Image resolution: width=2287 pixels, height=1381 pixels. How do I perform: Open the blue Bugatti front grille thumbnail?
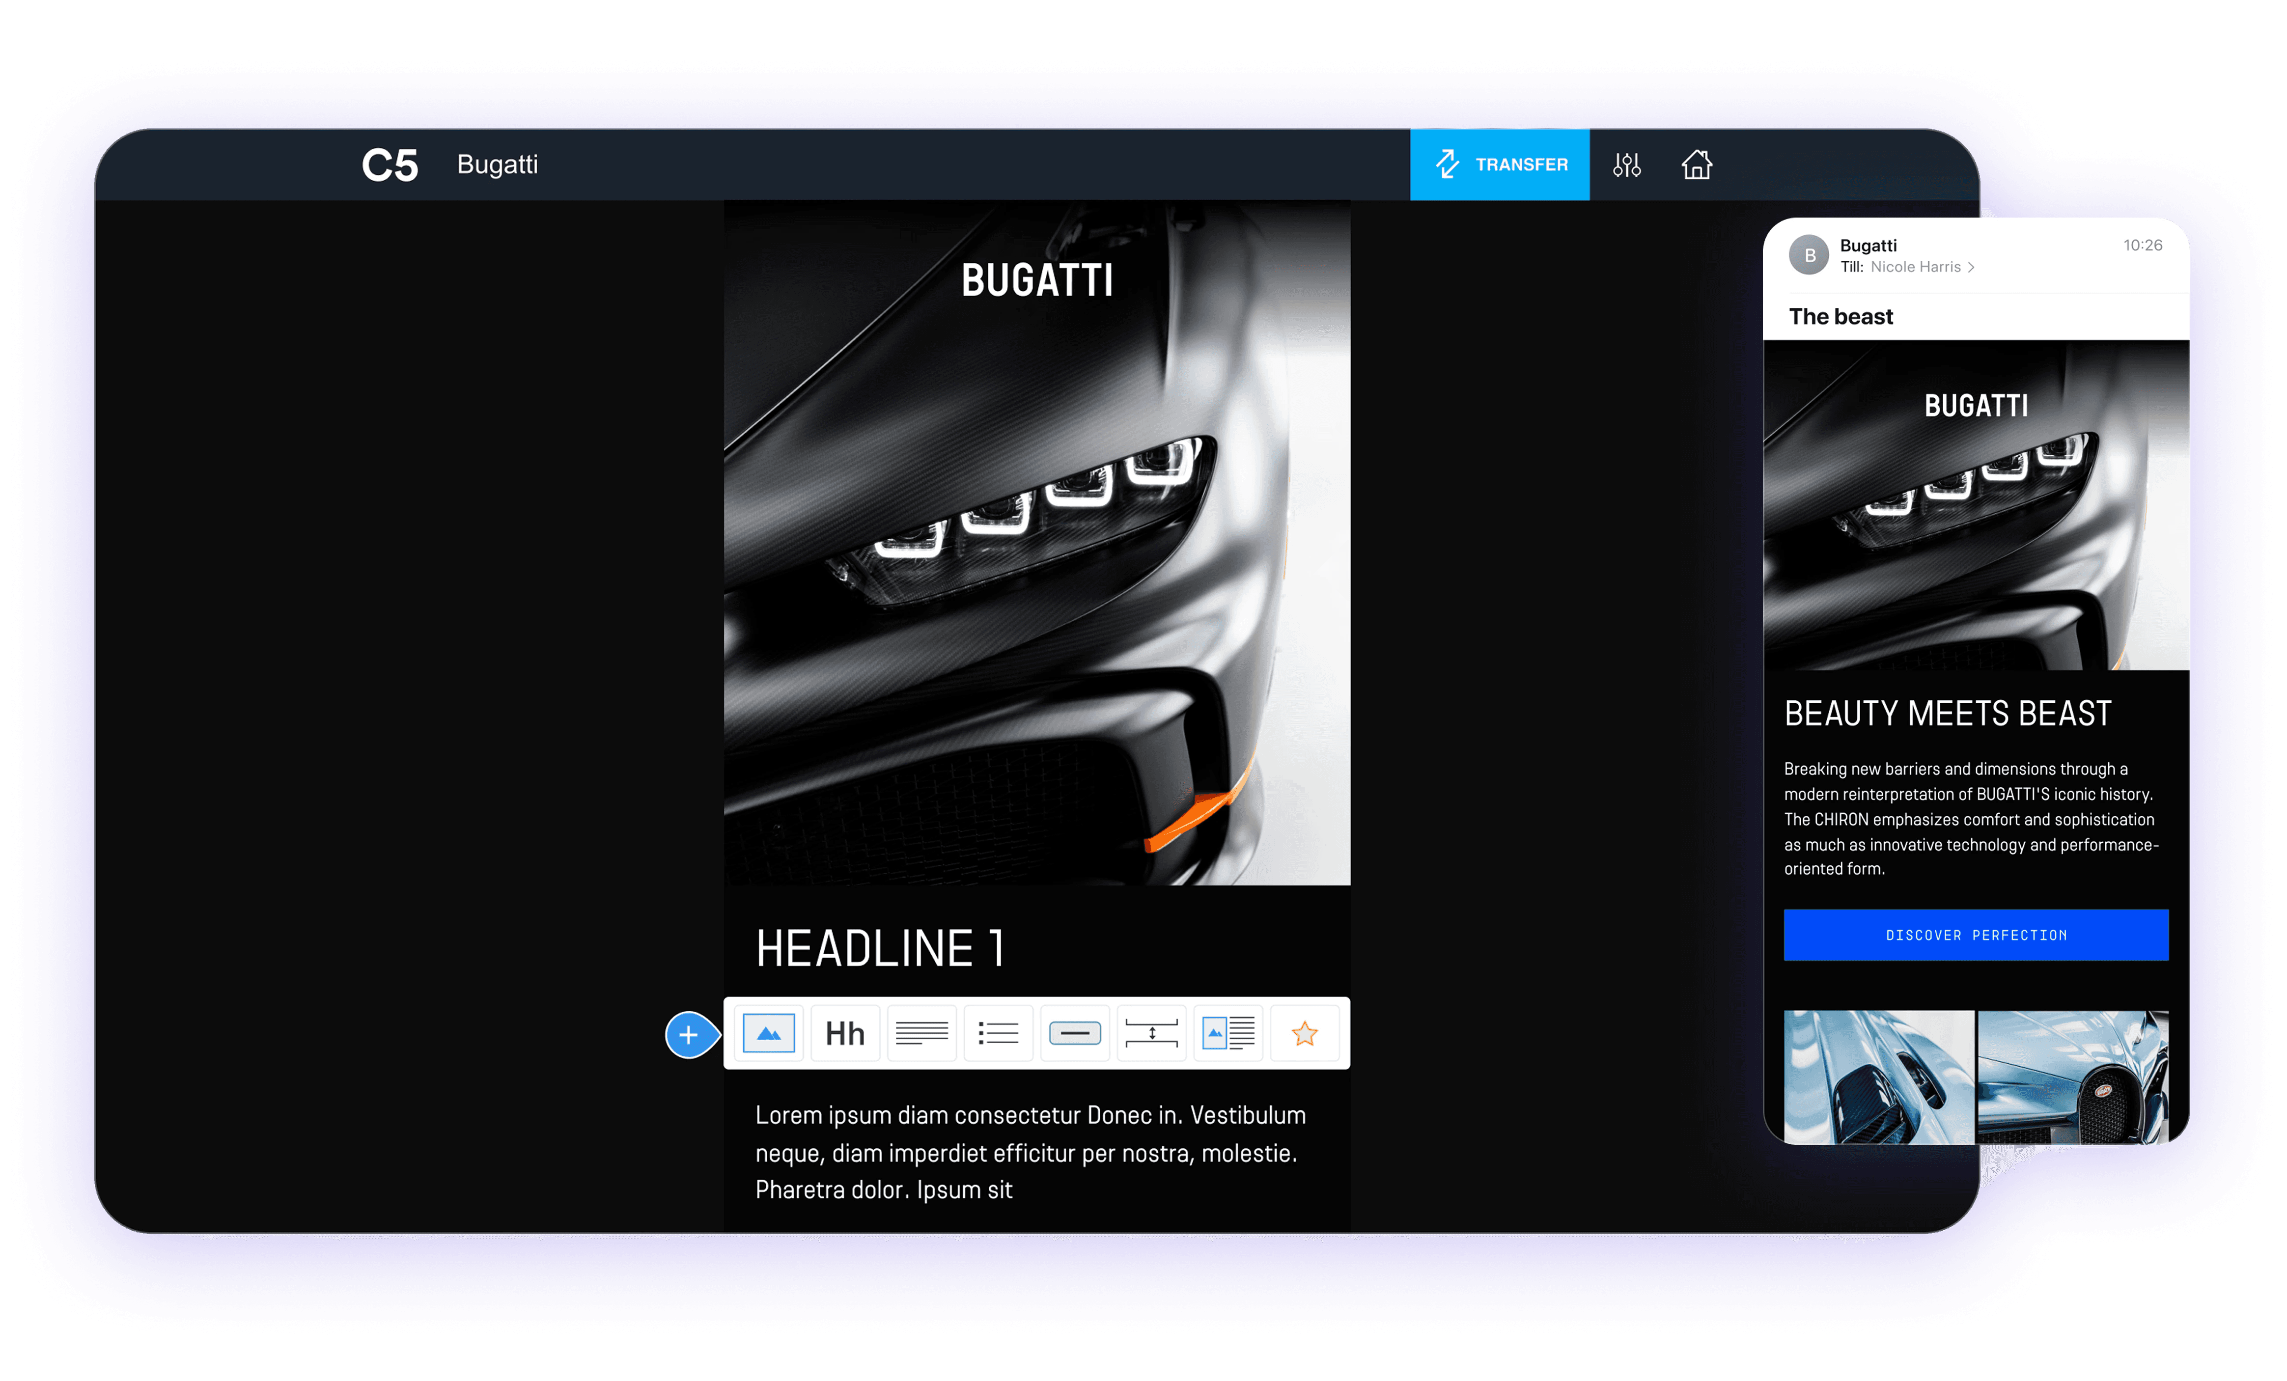click(2073, 1077)
